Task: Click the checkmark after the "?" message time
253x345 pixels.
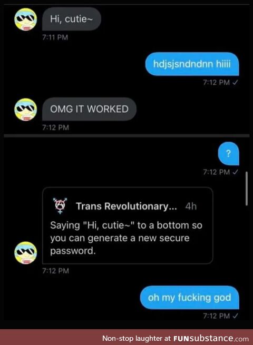Action: coord(235,172)
